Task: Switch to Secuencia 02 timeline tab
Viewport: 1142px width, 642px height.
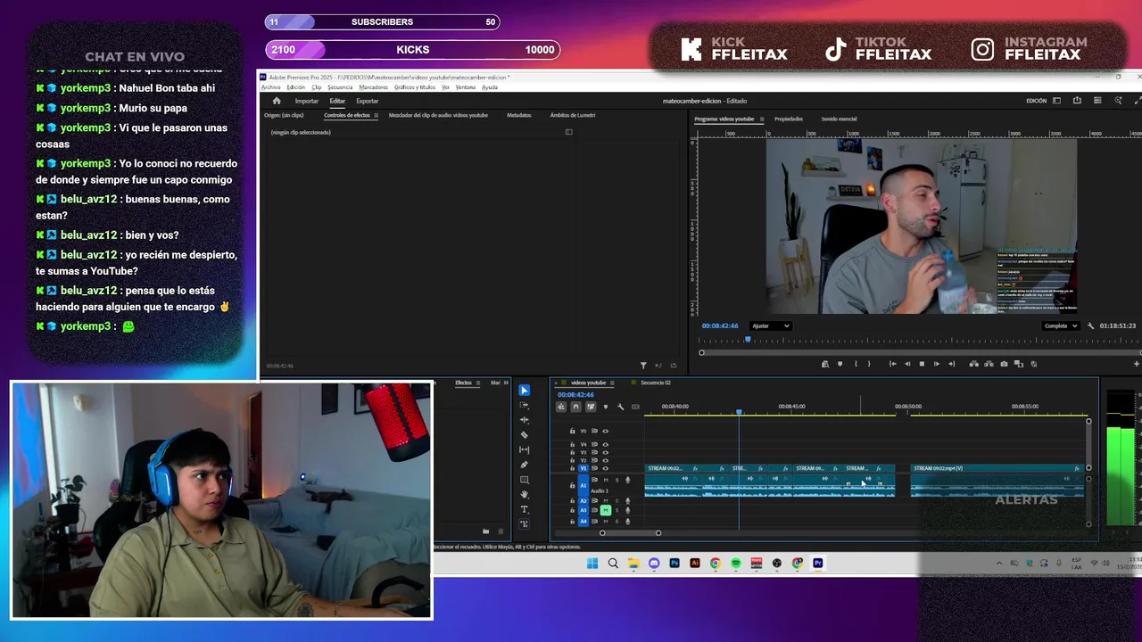Action: [x=655, y=383]
